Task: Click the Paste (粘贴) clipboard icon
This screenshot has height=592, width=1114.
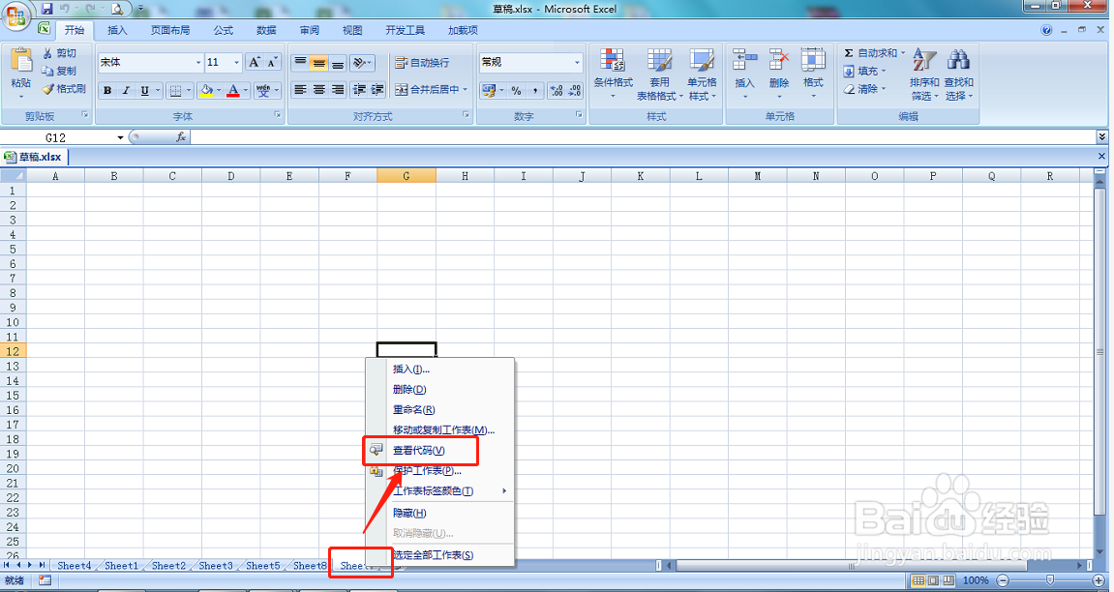Action: (x=20, y=61)
